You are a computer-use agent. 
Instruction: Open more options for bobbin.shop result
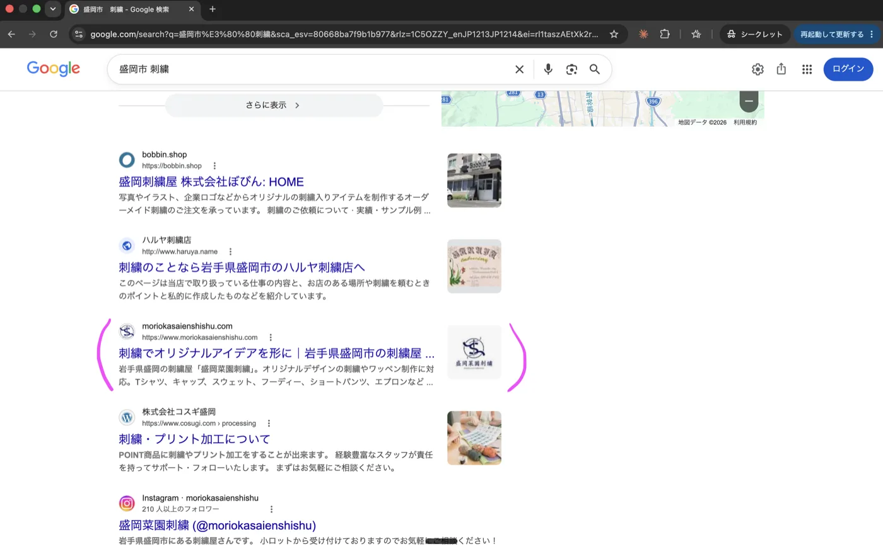click(214, 166)
